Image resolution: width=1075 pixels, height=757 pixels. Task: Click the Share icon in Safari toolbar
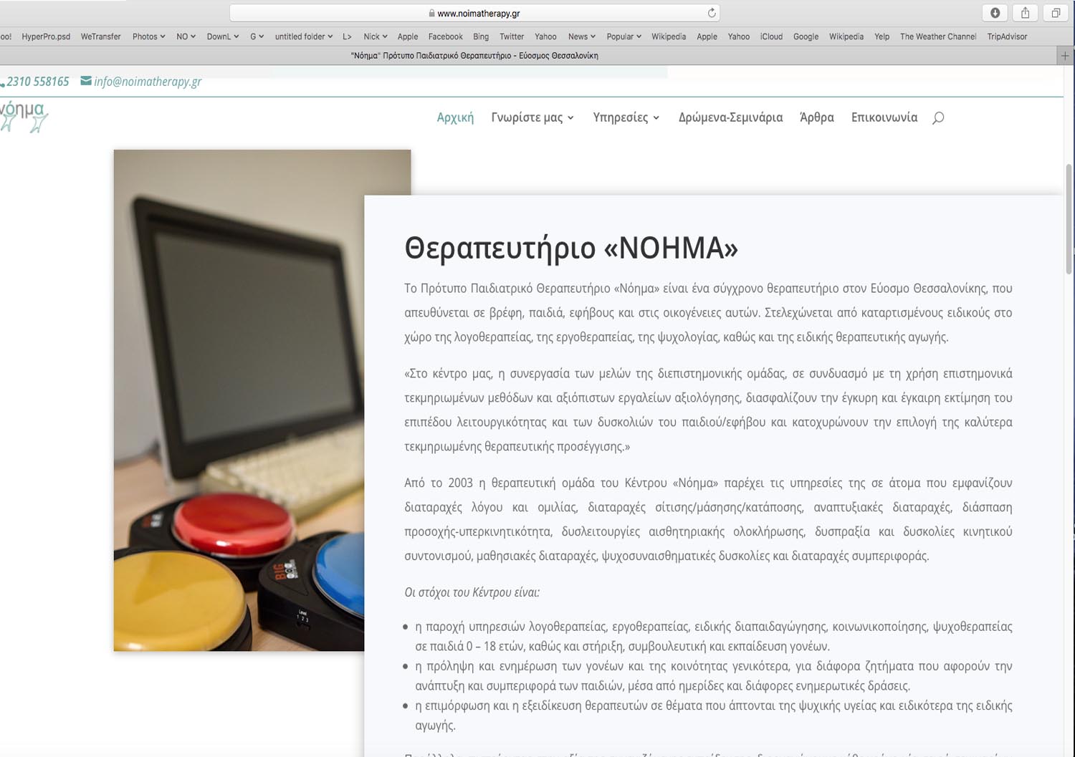point(1025,13)
